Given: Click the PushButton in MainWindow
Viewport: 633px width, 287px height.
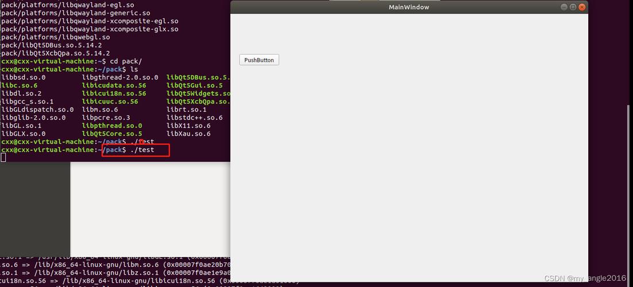Looking at the screenshot, I should tap(259, 60).
